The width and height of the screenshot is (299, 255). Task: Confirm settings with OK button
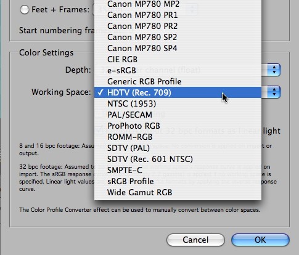coord(260,240)
